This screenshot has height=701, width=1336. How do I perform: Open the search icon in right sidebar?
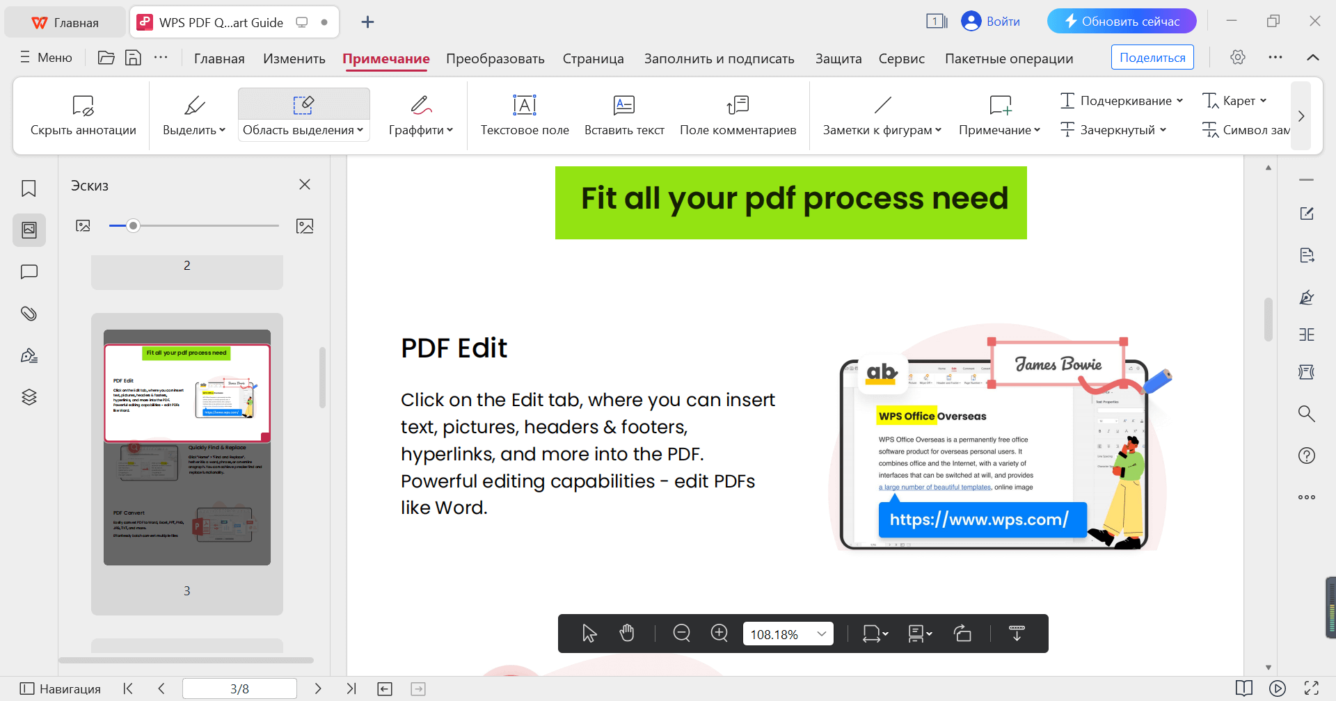[1307, 413]
